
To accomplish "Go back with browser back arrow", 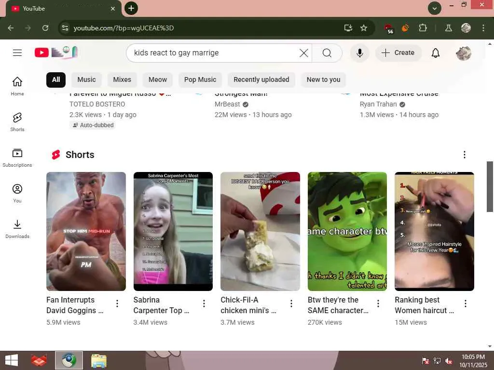I will coord(11,28).
